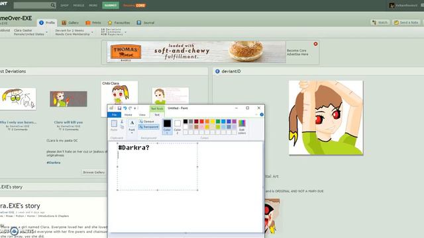Viewport: 424px width, 238px height.
Task: Select the Color 1 box in Paint
Action: coord(167,126)
